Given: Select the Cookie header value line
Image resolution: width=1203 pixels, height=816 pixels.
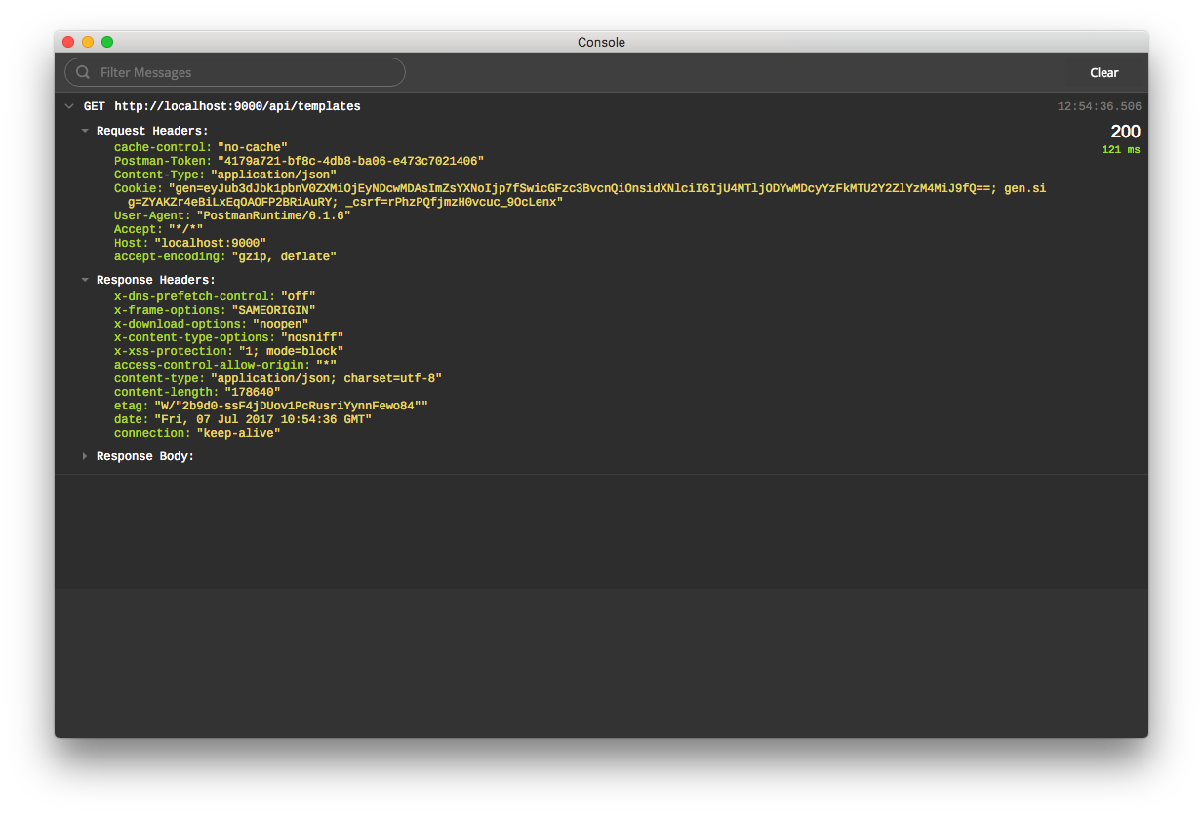Looking at the screenshot, I should (580, 189).
